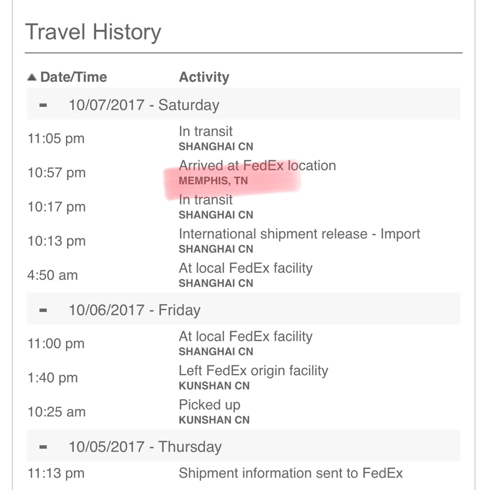Click the 4:50 am At local FedEx facility
The image size is (487, 490).
244,275
